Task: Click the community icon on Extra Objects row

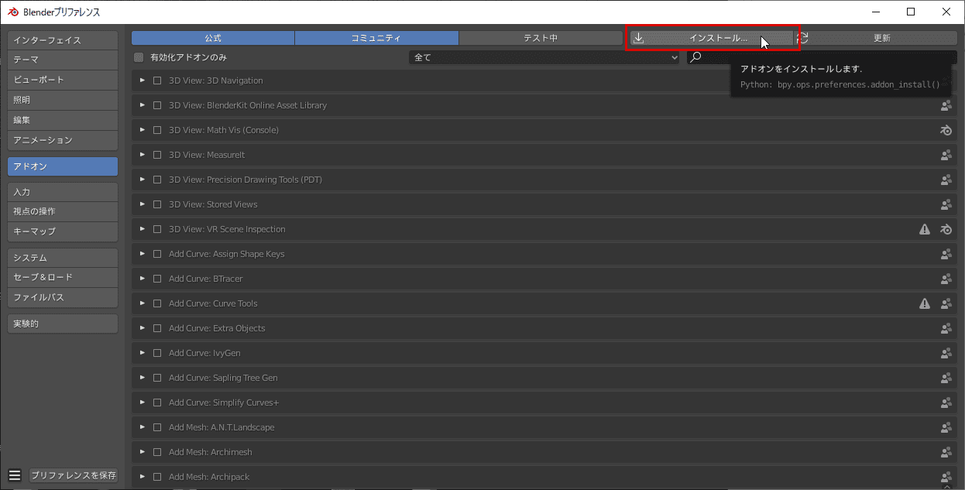Action: pyautogui.click(x=946, y=328)
